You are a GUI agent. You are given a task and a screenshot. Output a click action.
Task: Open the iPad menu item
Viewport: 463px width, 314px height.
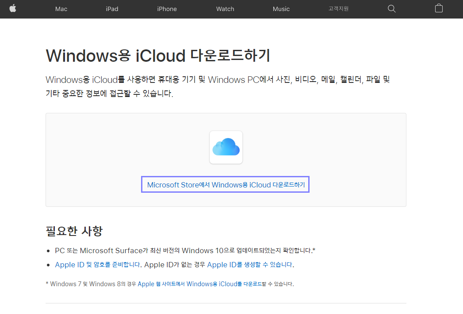112,9
